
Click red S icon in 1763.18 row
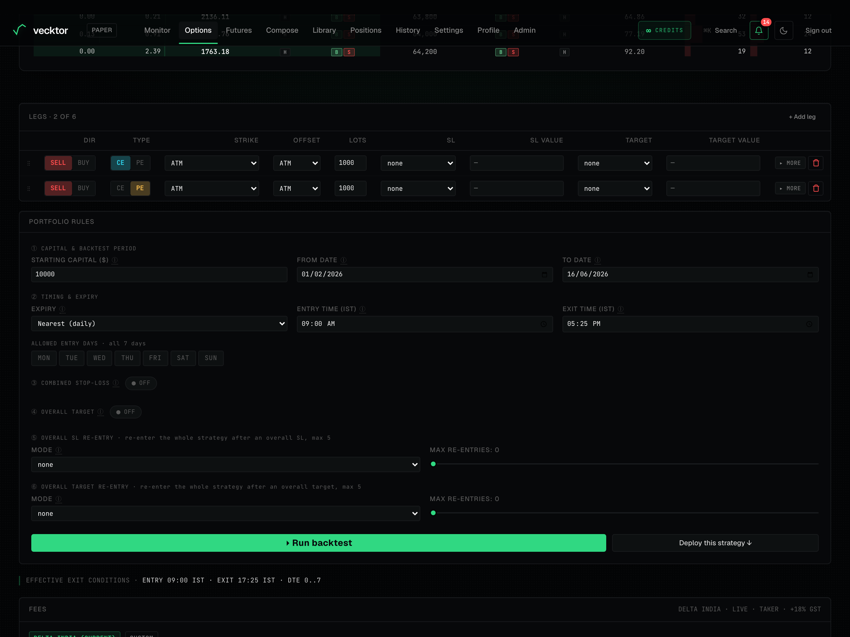tap(349, 52)
